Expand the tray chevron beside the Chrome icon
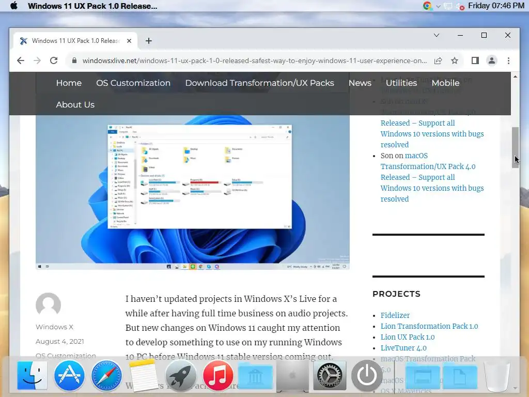 pyautogui.click(x=438, y=6)
